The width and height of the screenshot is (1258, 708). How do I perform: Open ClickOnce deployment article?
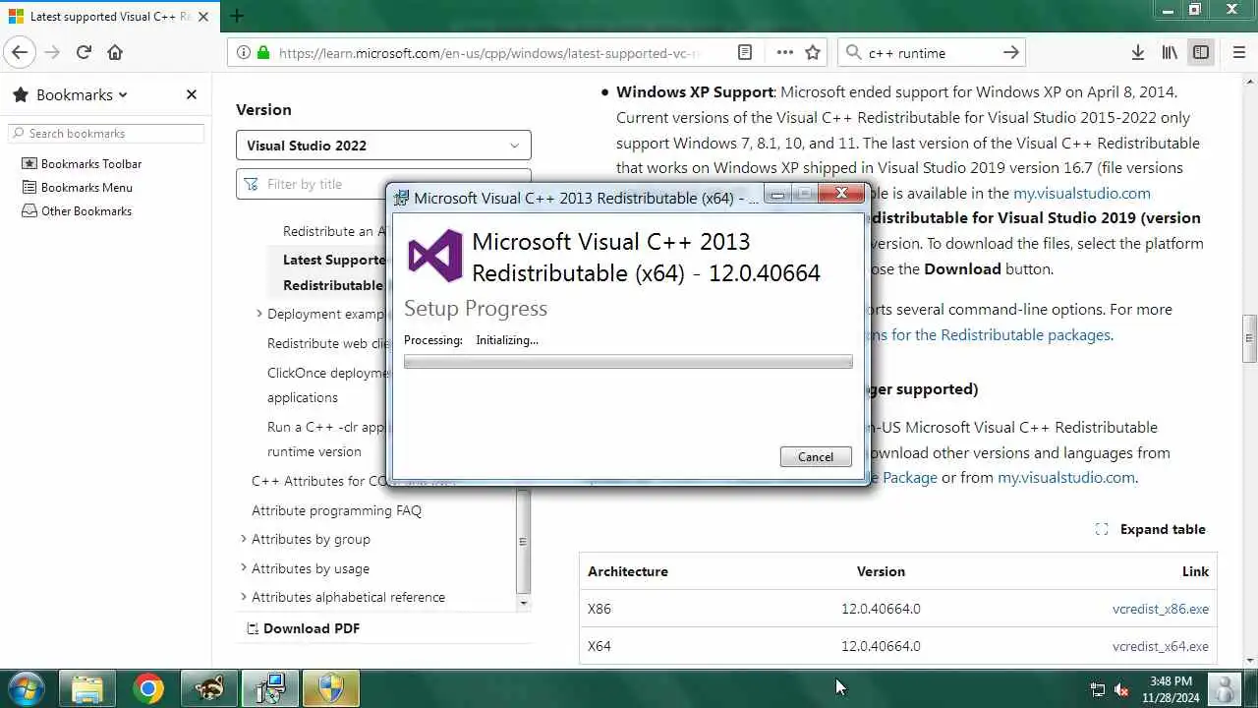click(328, 384)
